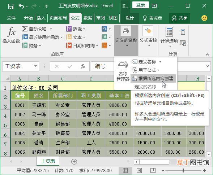Viewport: 213px width, 175px height.
Task: Open the Name Box dropdown arrow
Action: tap(35, 66)
